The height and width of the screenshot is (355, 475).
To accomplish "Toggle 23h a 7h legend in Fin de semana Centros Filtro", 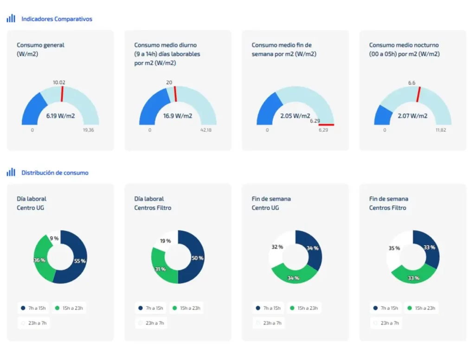I will 386,323.
